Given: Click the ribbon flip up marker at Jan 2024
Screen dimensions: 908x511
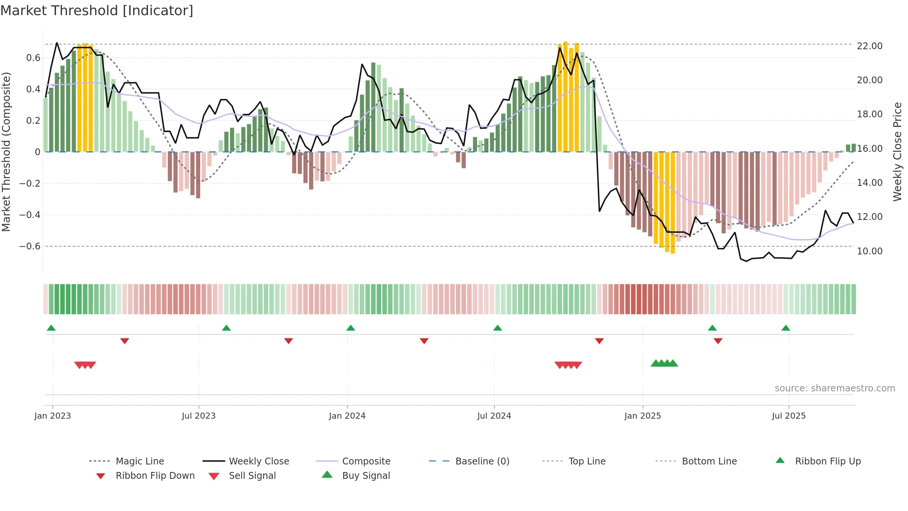Looking at the screenshot, I should 351,328.
